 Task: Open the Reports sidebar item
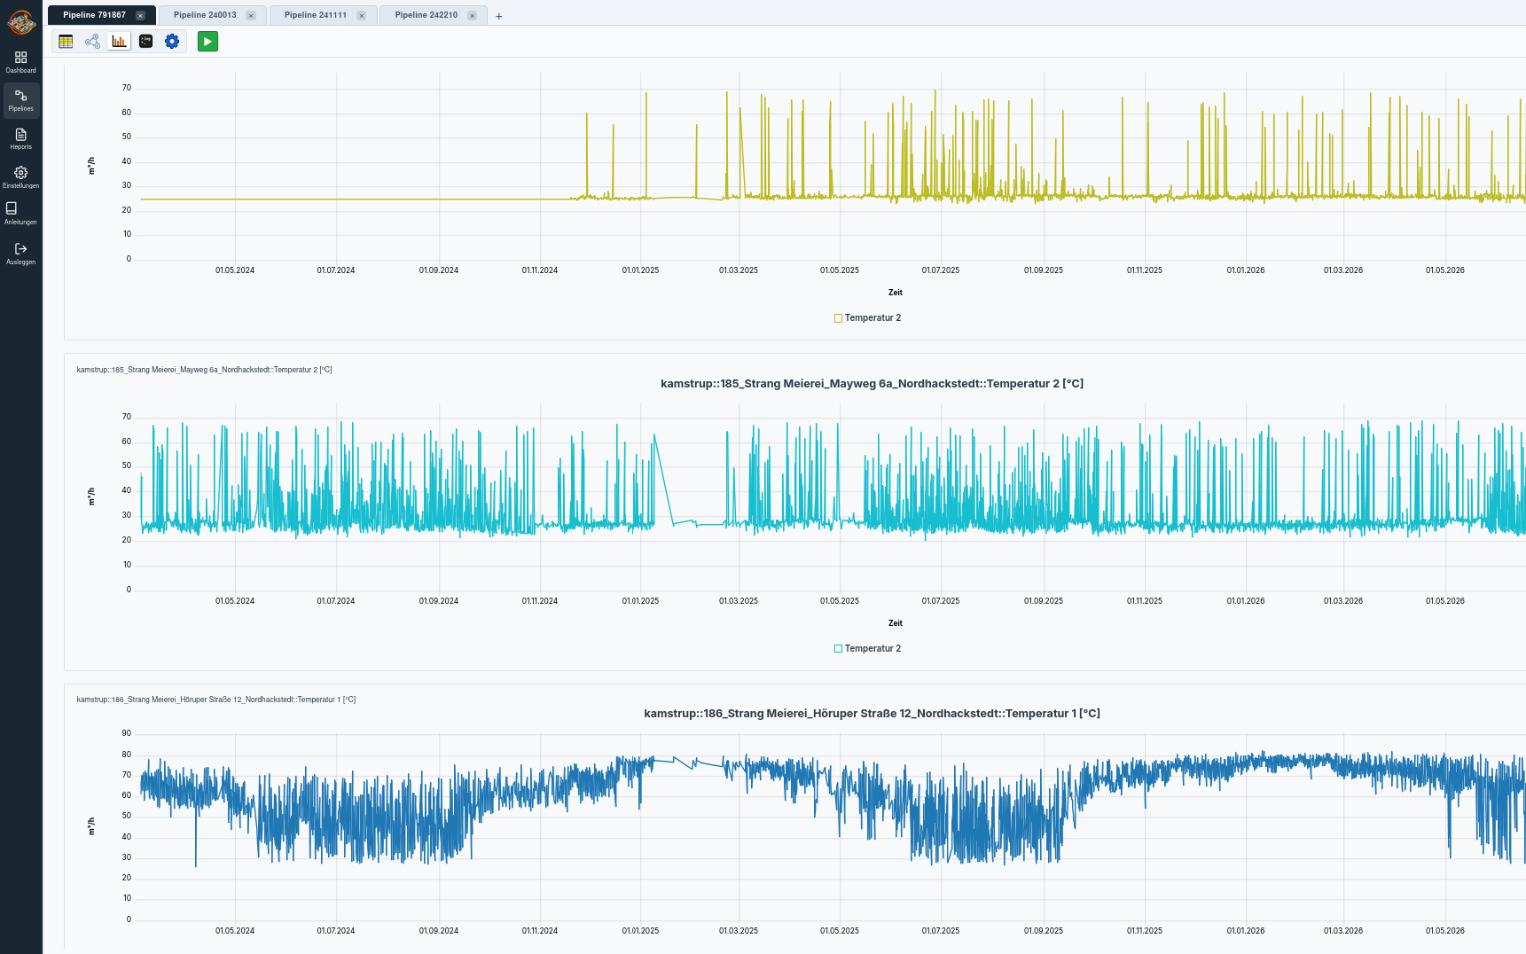[20, 138]
